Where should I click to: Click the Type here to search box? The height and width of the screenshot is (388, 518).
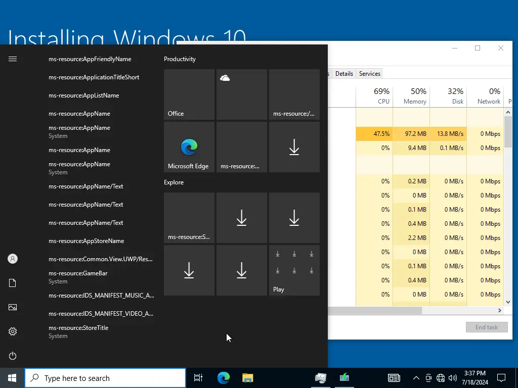[x=105, y=378]
